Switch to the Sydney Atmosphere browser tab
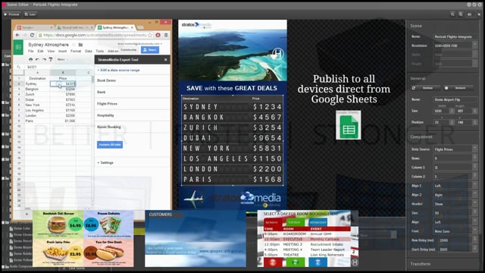 click(115, 27)
